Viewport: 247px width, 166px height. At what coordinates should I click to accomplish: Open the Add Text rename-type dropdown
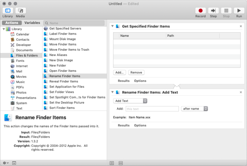pos(130,101)
